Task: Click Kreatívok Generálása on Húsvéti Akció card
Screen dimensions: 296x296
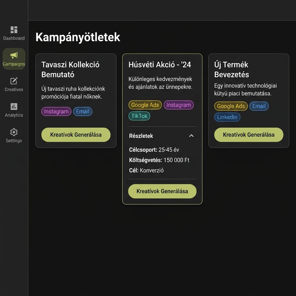Action: pyautogui.click(x=162, y=191)
